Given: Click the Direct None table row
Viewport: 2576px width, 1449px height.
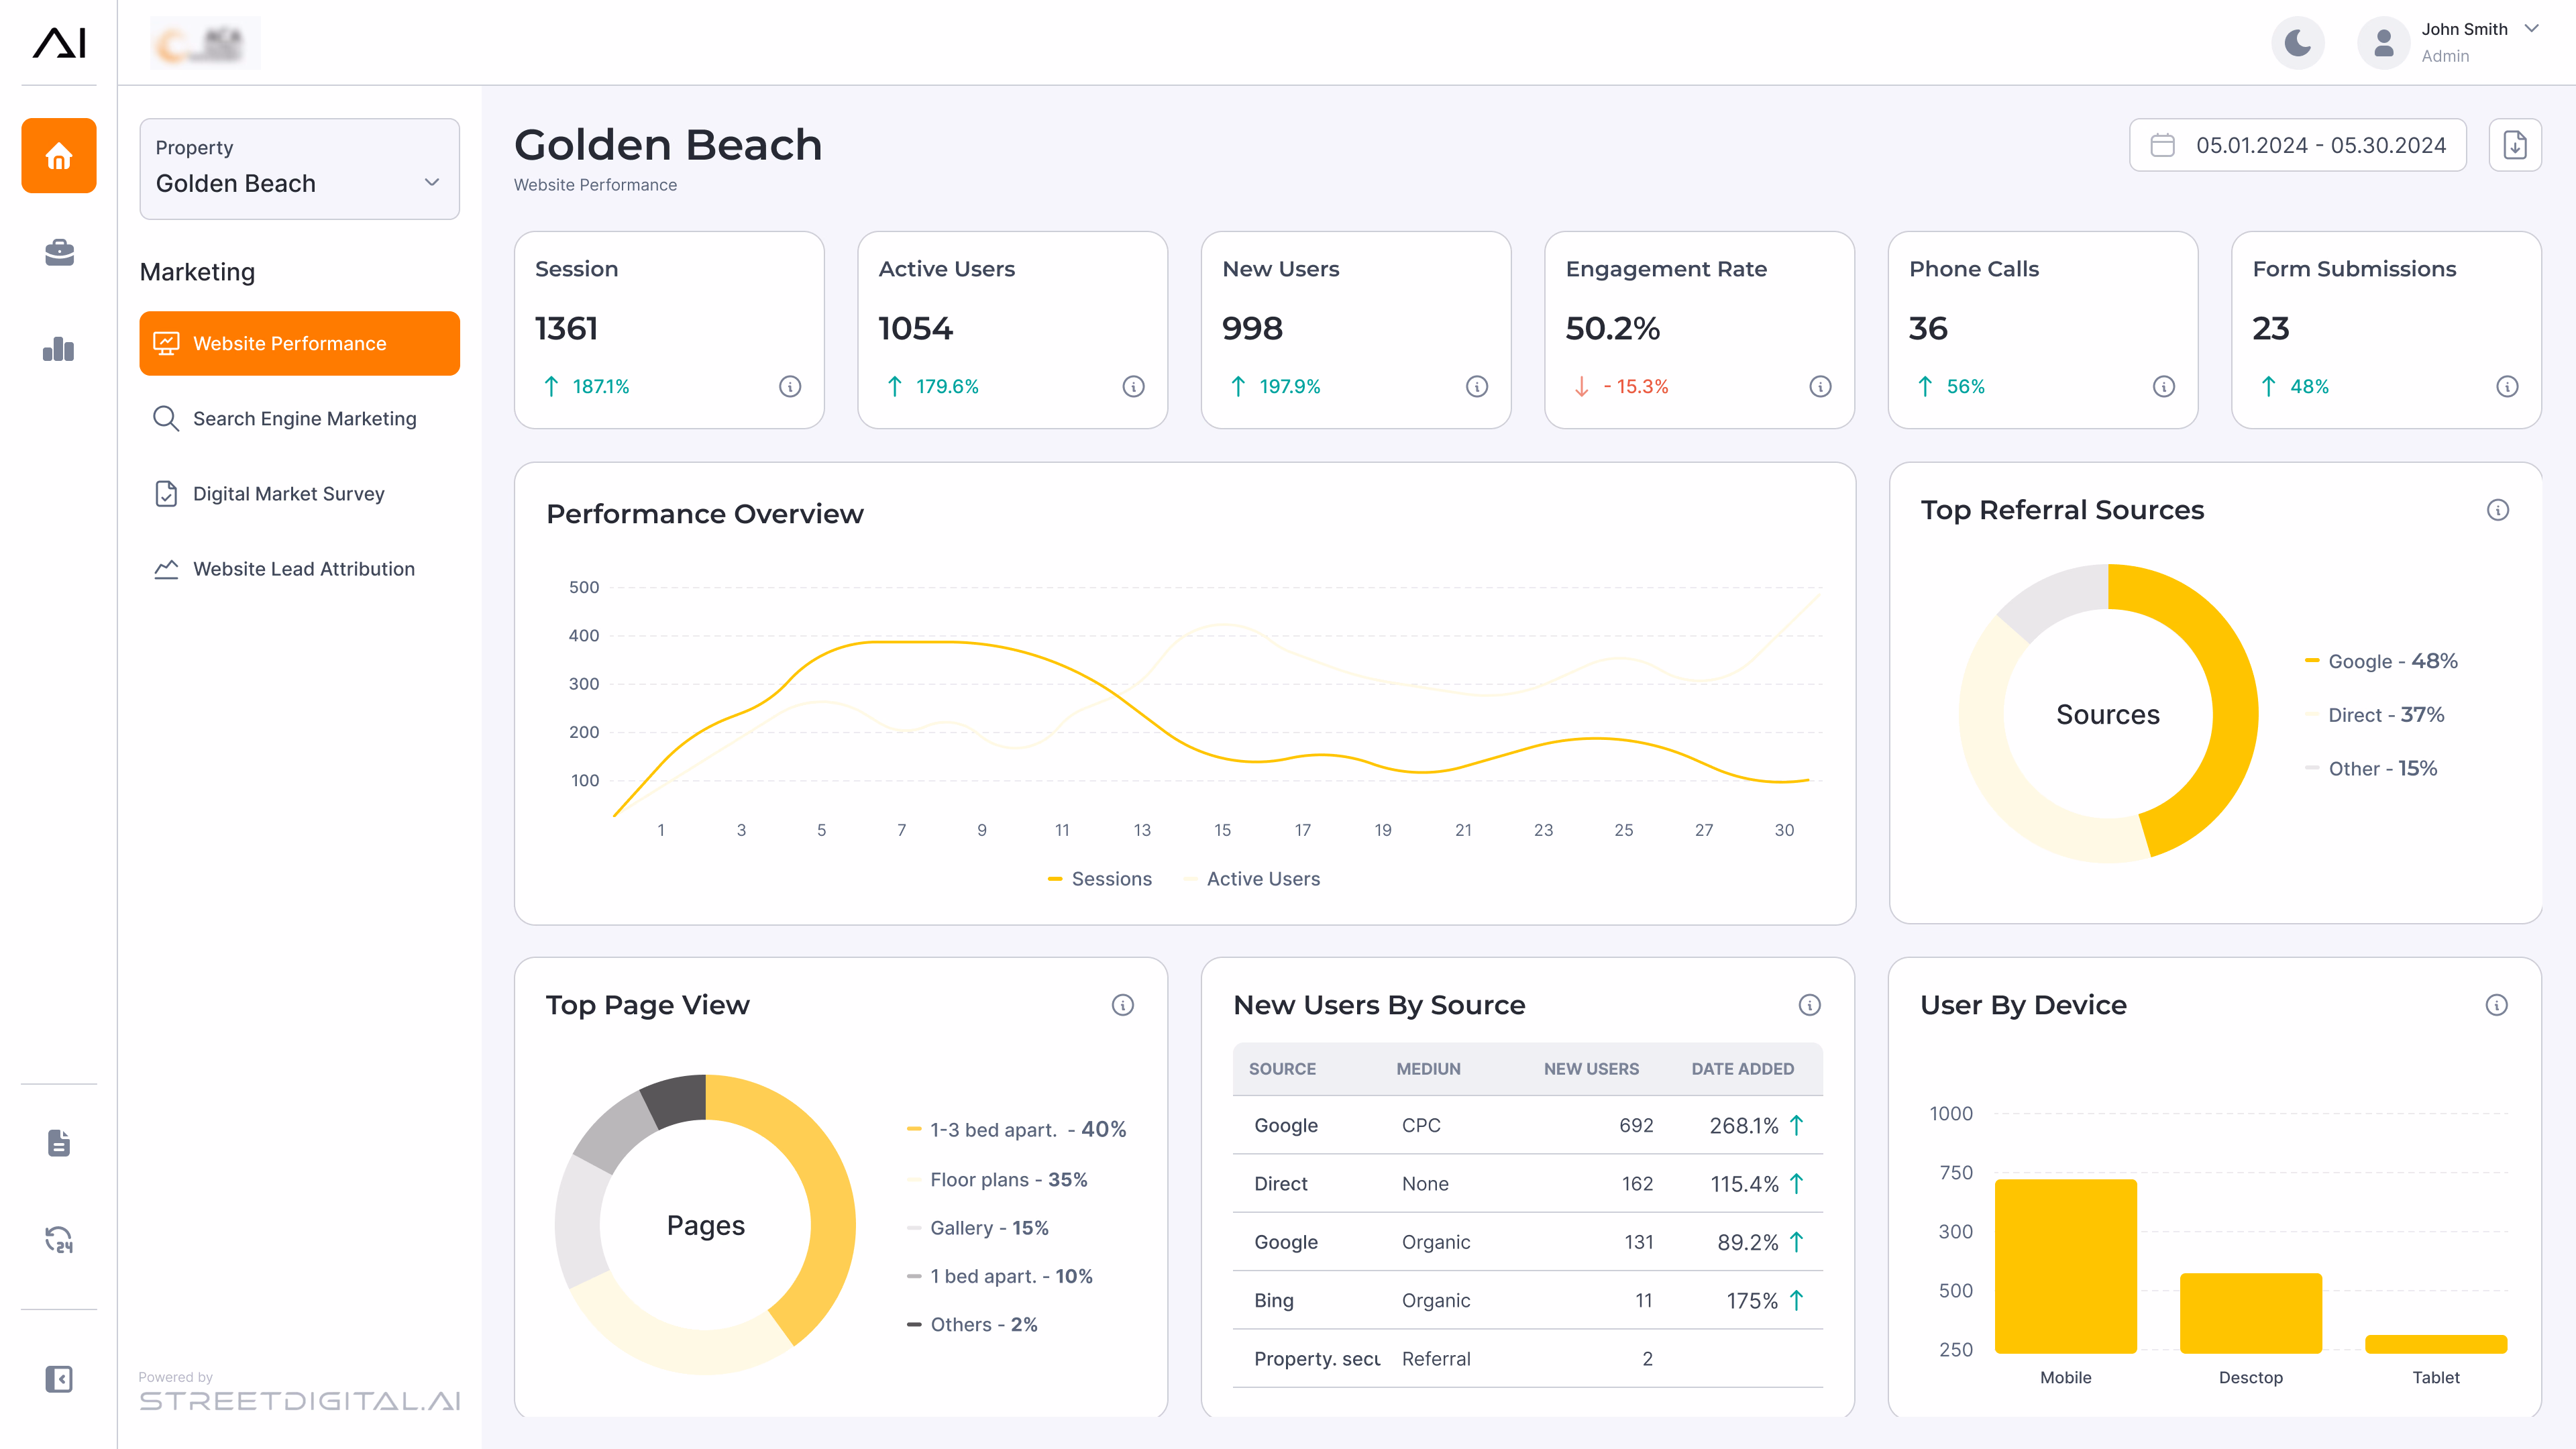Looking at the screenshot, I should click(1528, 1183).
